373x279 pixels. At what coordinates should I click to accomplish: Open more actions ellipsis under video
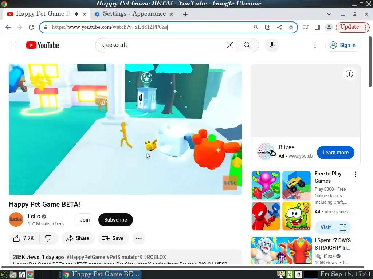click(x=139, y=238)
